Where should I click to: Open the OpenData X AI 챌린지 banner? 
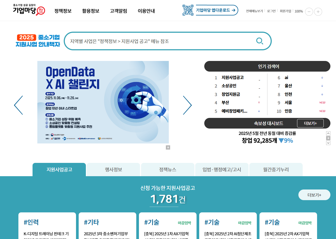[x=103, y=102]
